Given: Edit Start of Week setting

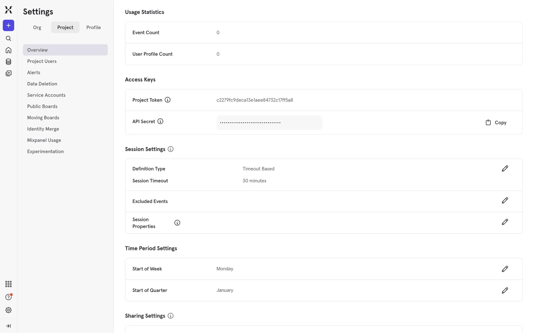Looking at the screenshot, I should point(505,269).
